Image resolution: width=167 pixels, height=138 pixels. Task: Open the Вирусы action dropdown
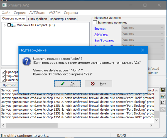pyautogui.click(x=143, y=28)
